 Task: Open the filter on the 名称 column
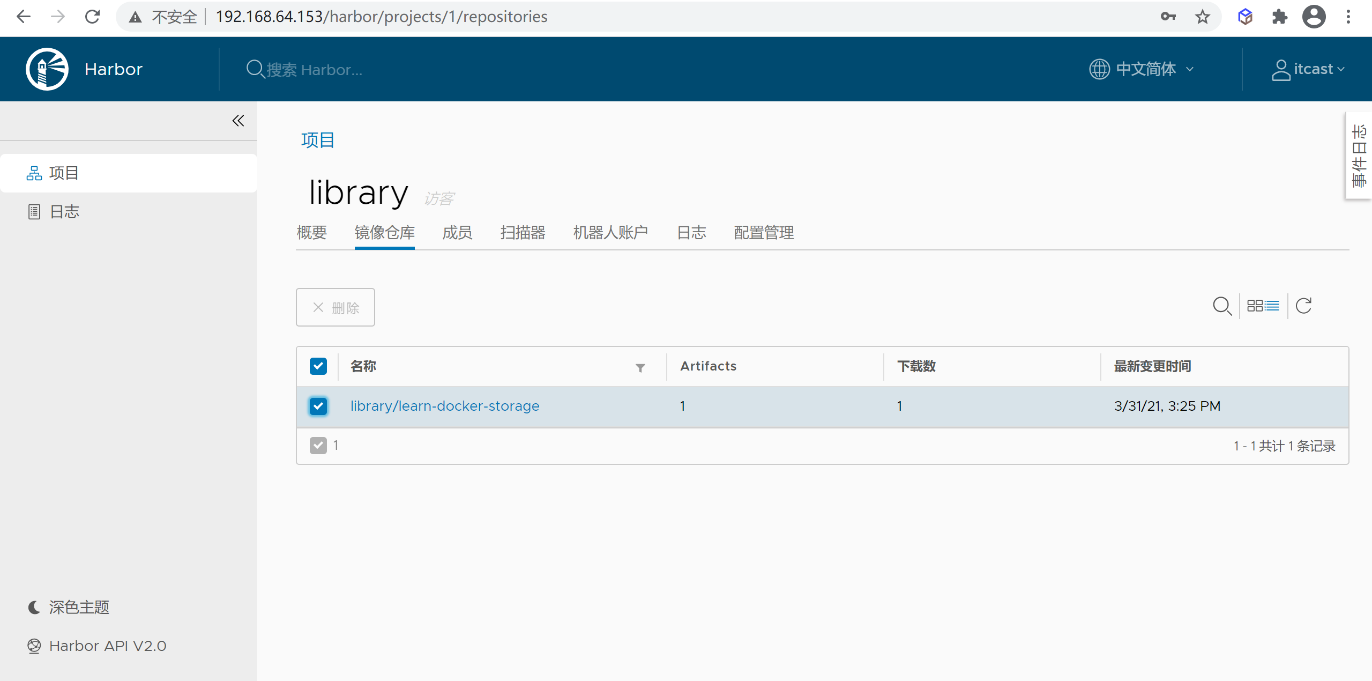(640, 368)
